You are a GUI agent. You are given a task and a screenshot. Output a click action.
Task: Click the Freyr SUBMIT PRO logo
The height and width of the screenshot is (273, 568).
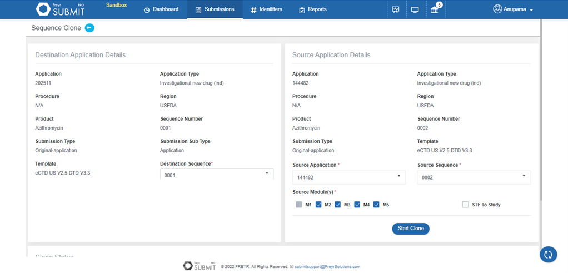pos(61,9)
